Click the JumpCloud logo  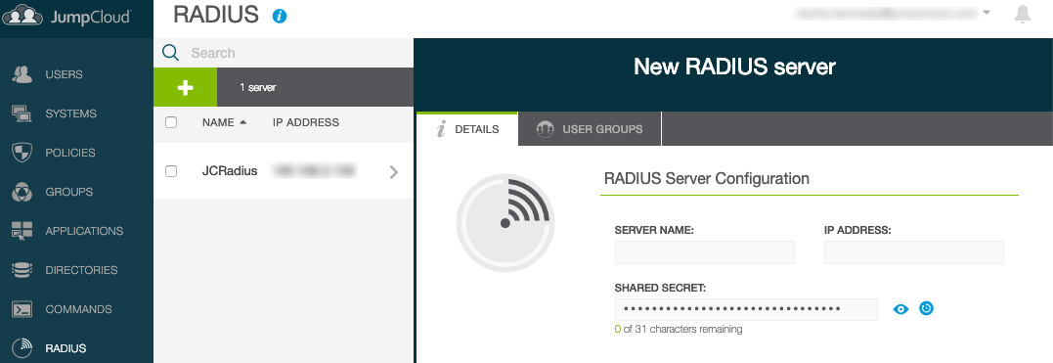pos(66,15)
